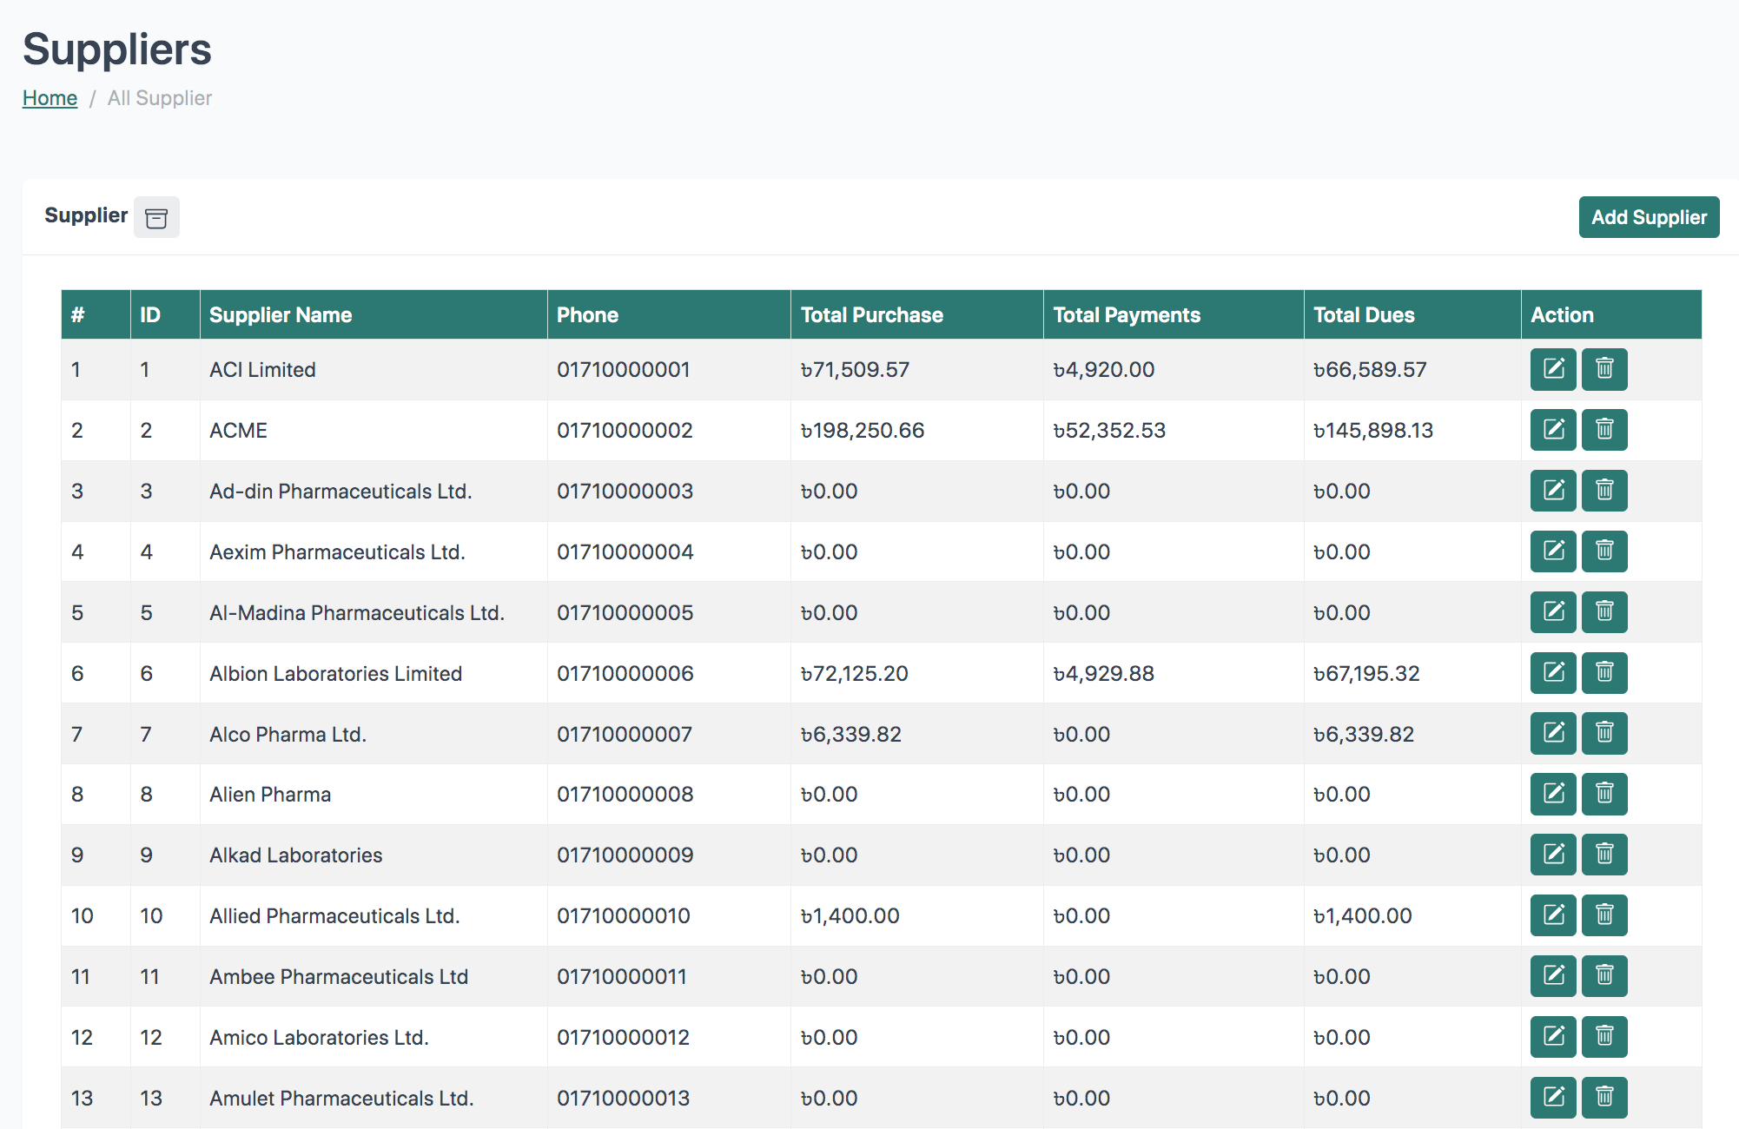
Task: Delete Amico Laboratories Ltd. supplier
Action: coord(1604,1037)
